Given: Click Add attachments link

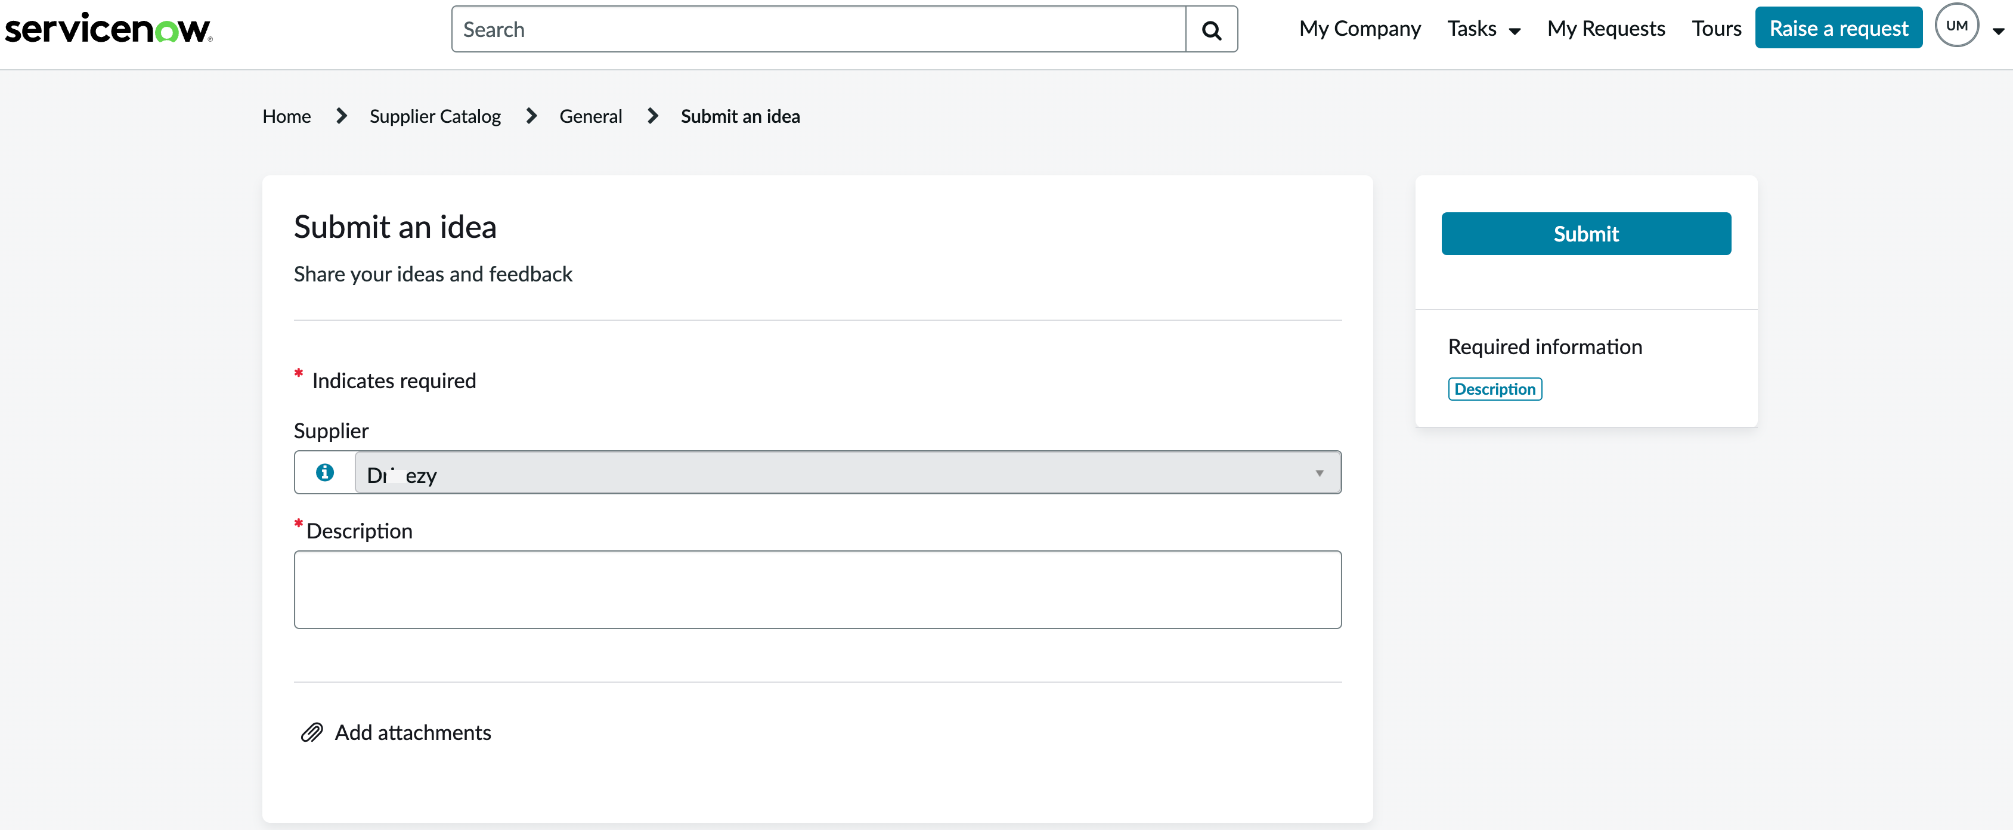Looking at the screenshot, I should (x=413, y=732).
